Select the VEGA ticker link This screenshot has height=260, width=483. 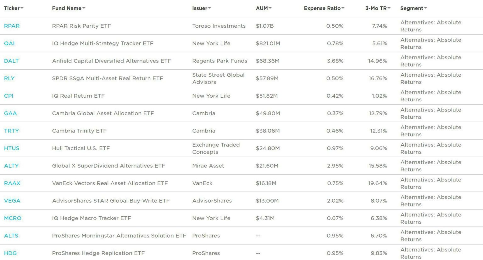click(12, 201)
